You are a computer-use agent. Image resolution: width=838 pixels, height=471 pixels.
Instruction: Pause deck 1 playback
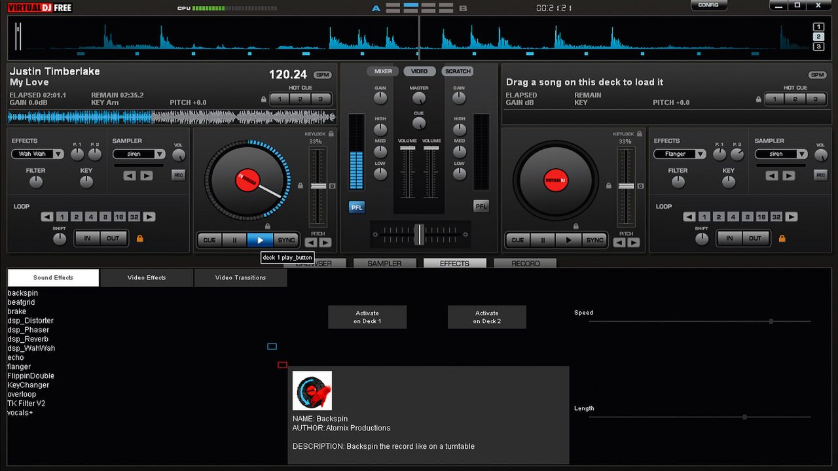234,240
